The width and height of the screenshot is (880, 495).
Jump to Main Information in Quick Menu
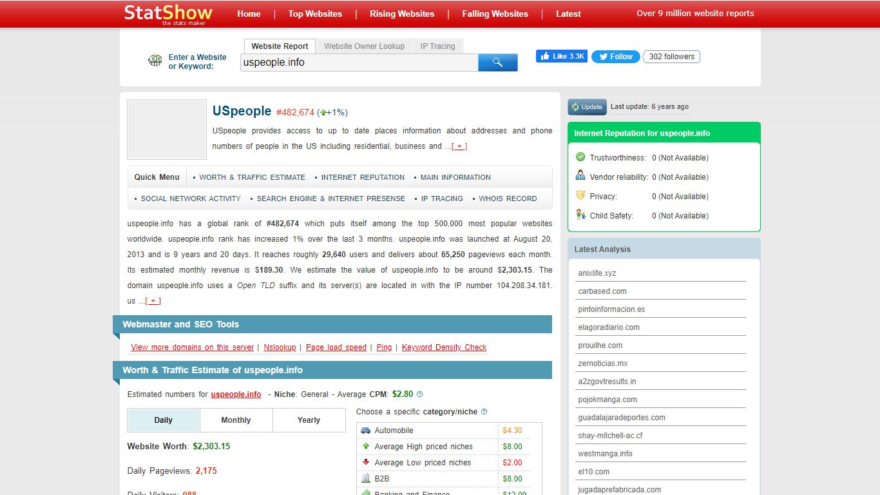click(x=455, y=177)
